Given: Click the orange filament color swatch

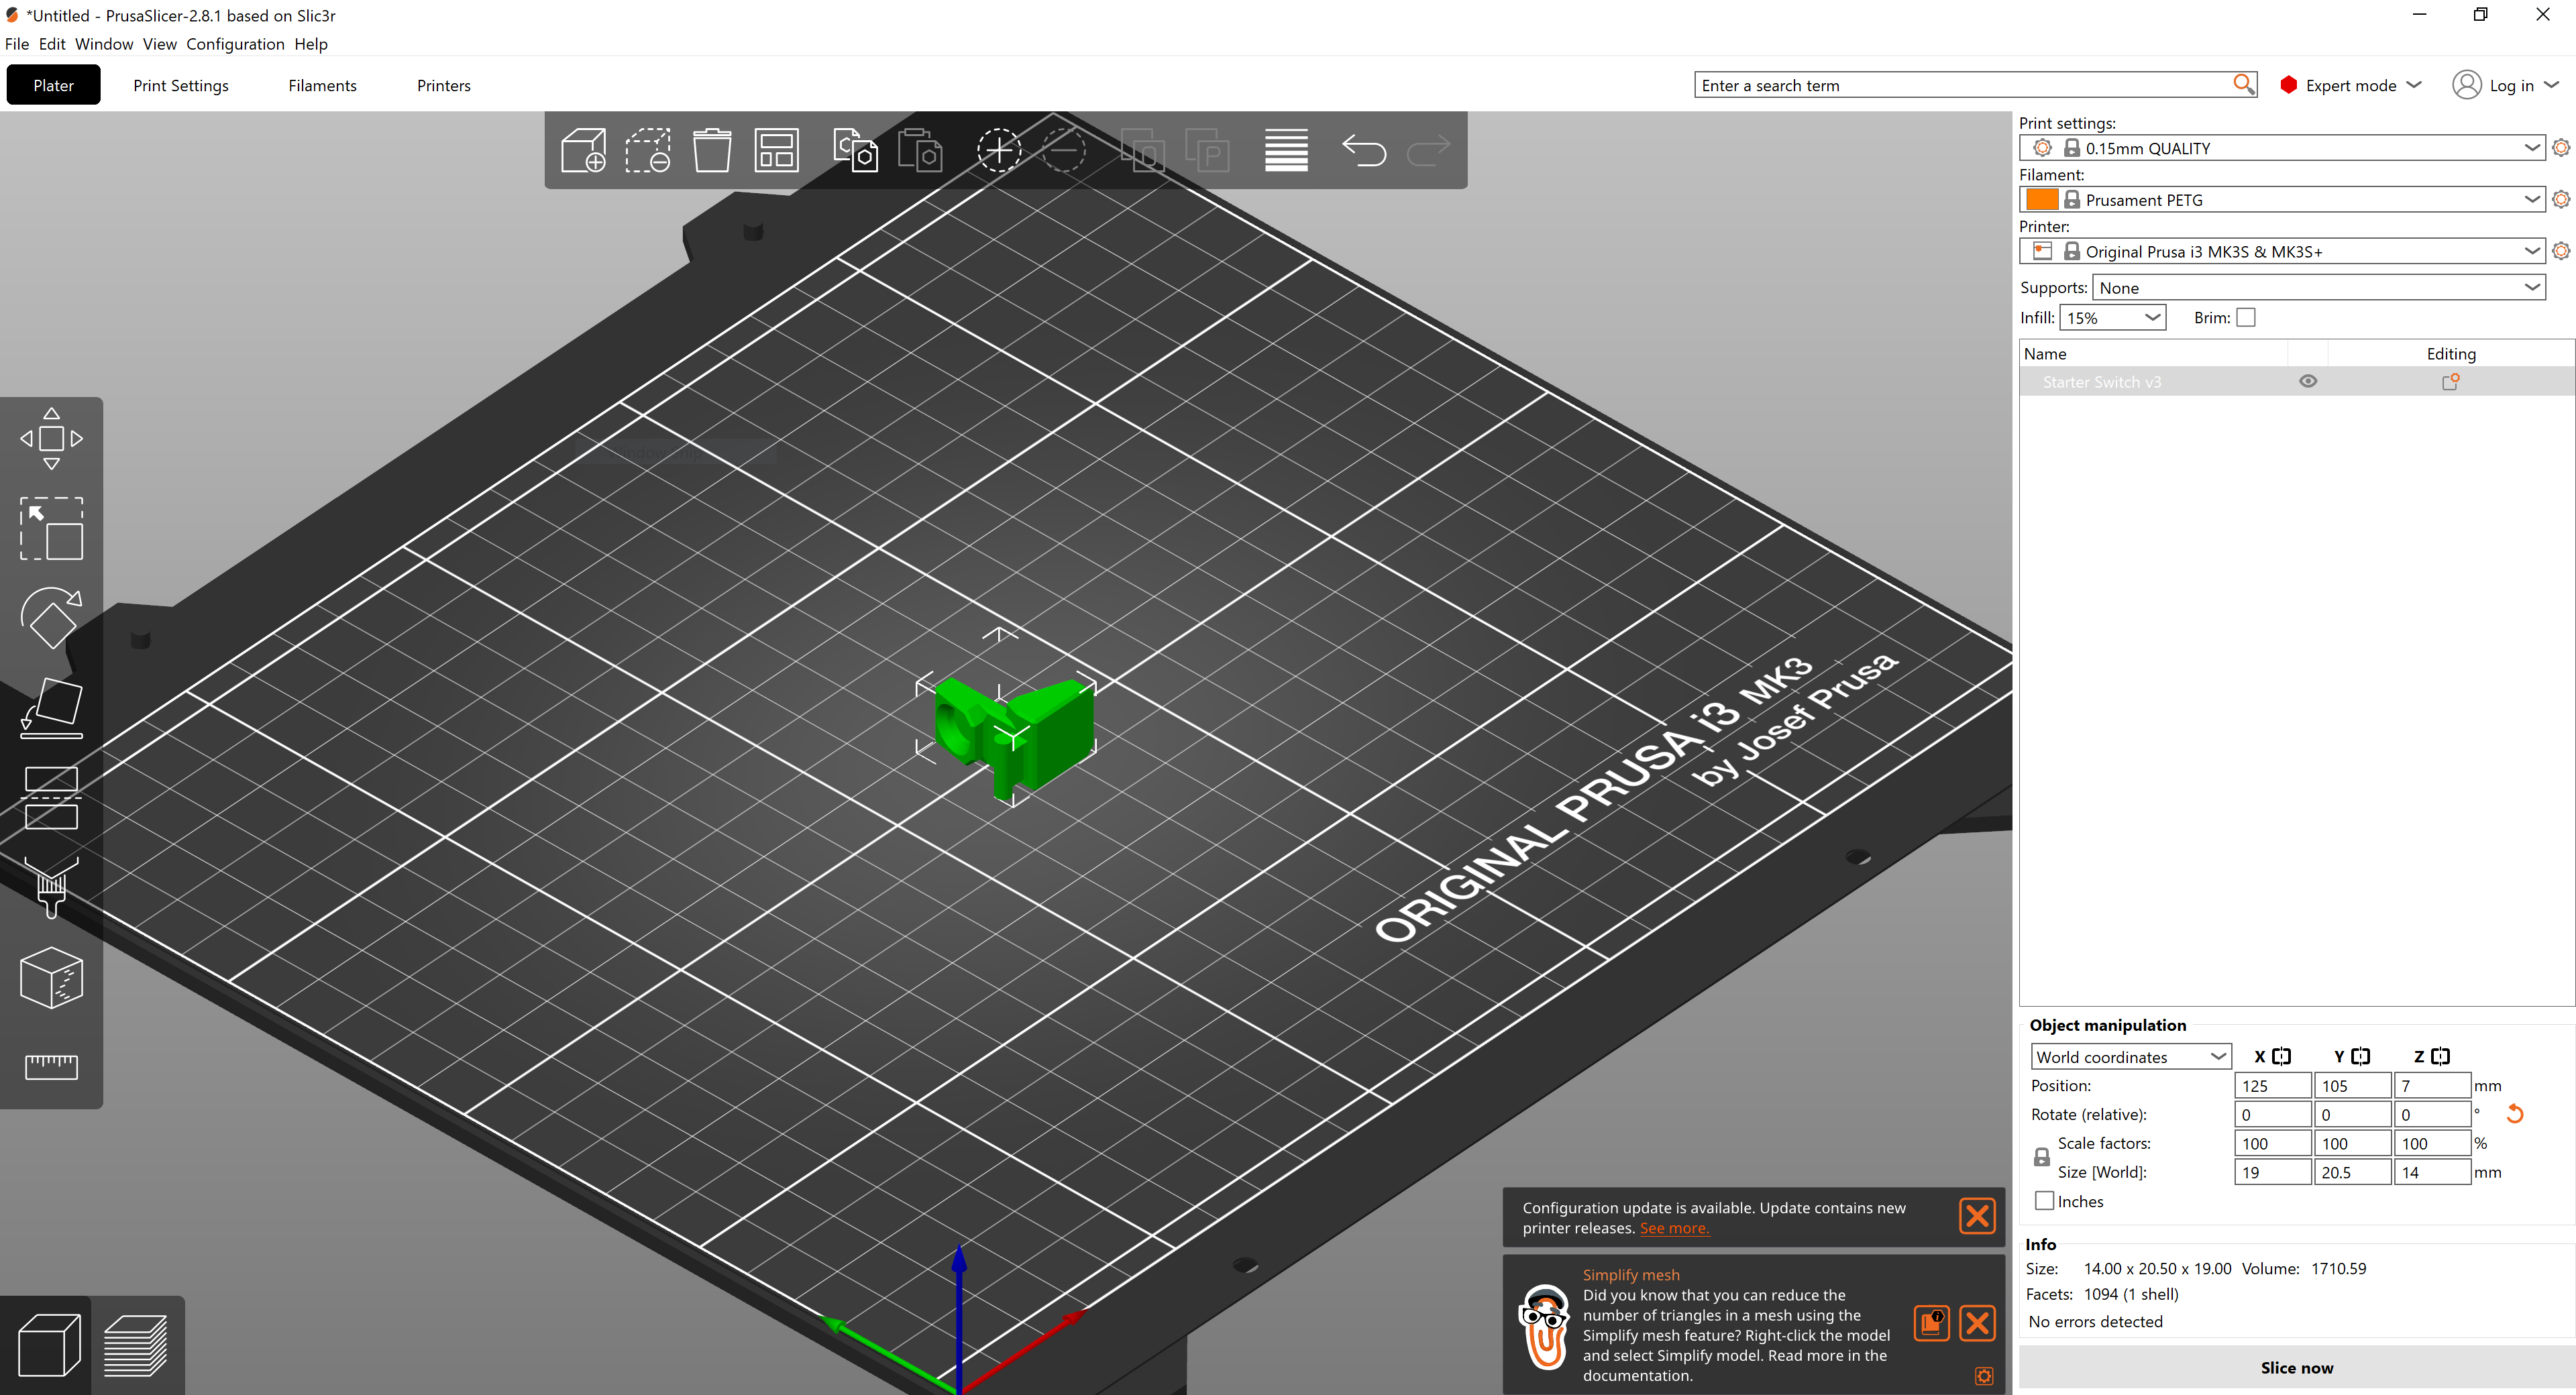Looking at the screenshot, I should [x=2042, y=199].
